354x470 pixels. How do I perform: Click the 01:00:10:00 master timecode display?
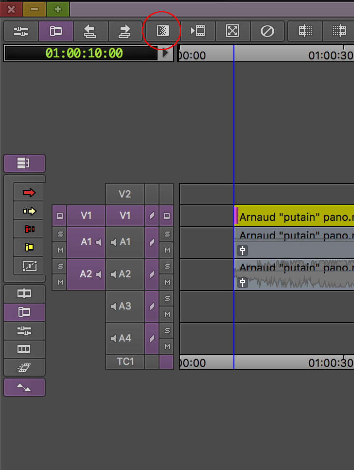84,54
